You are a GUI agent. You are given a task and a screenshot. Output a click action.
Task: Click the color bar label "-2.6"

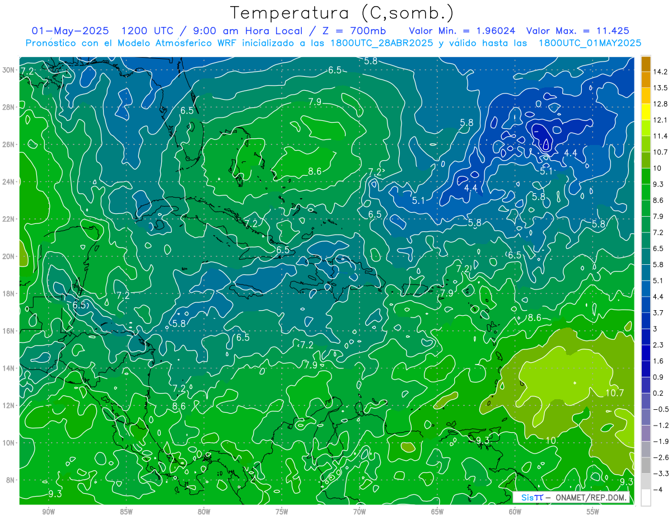(x=661, y=457)
